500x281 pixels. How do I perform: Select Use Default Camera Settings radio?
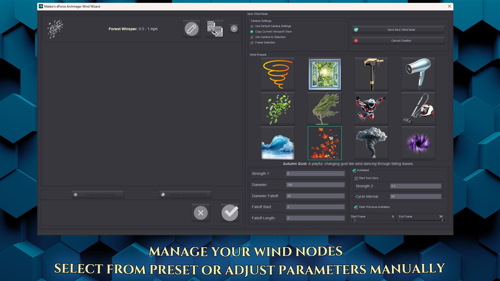(252, 26)
